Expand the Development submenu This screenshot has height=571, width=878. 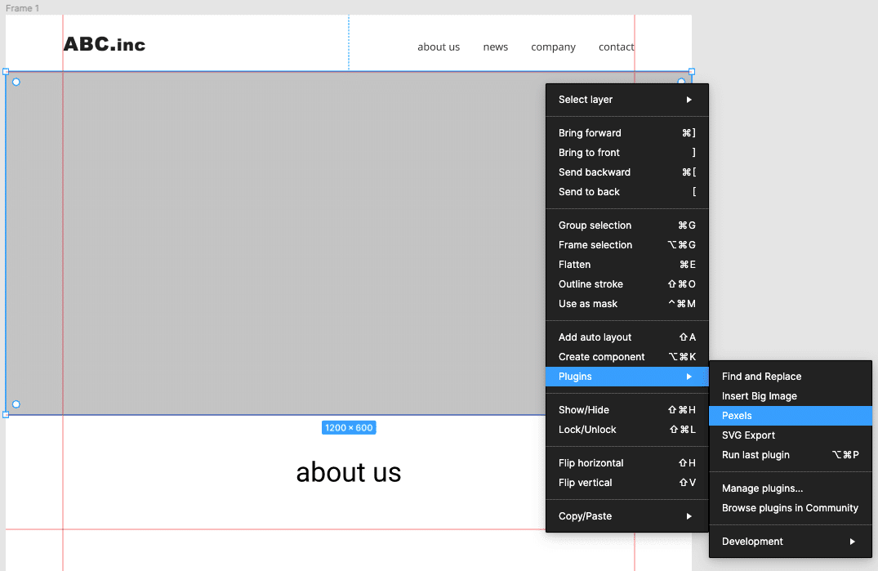[791, 542]
